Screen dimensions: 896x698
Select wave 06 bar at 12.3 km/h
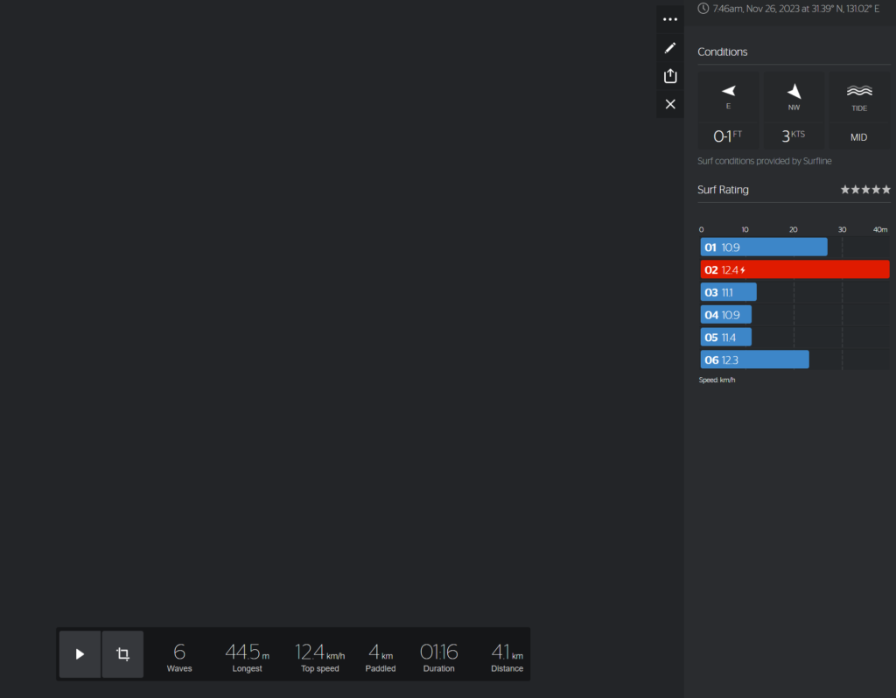[755, 359]
